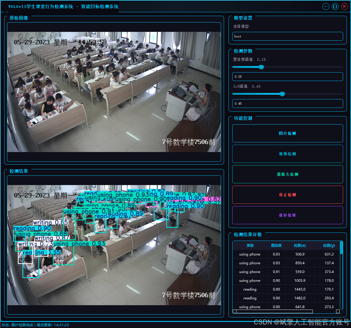Viewport: 351px width, 328px height.
Task: Click the horizontal scrollbar below the results table
Action: 282,311
